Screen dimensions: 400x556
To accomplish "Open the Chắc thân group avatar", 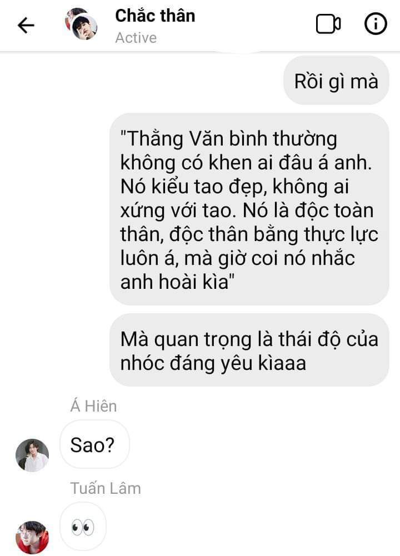I will coord(82,24).
